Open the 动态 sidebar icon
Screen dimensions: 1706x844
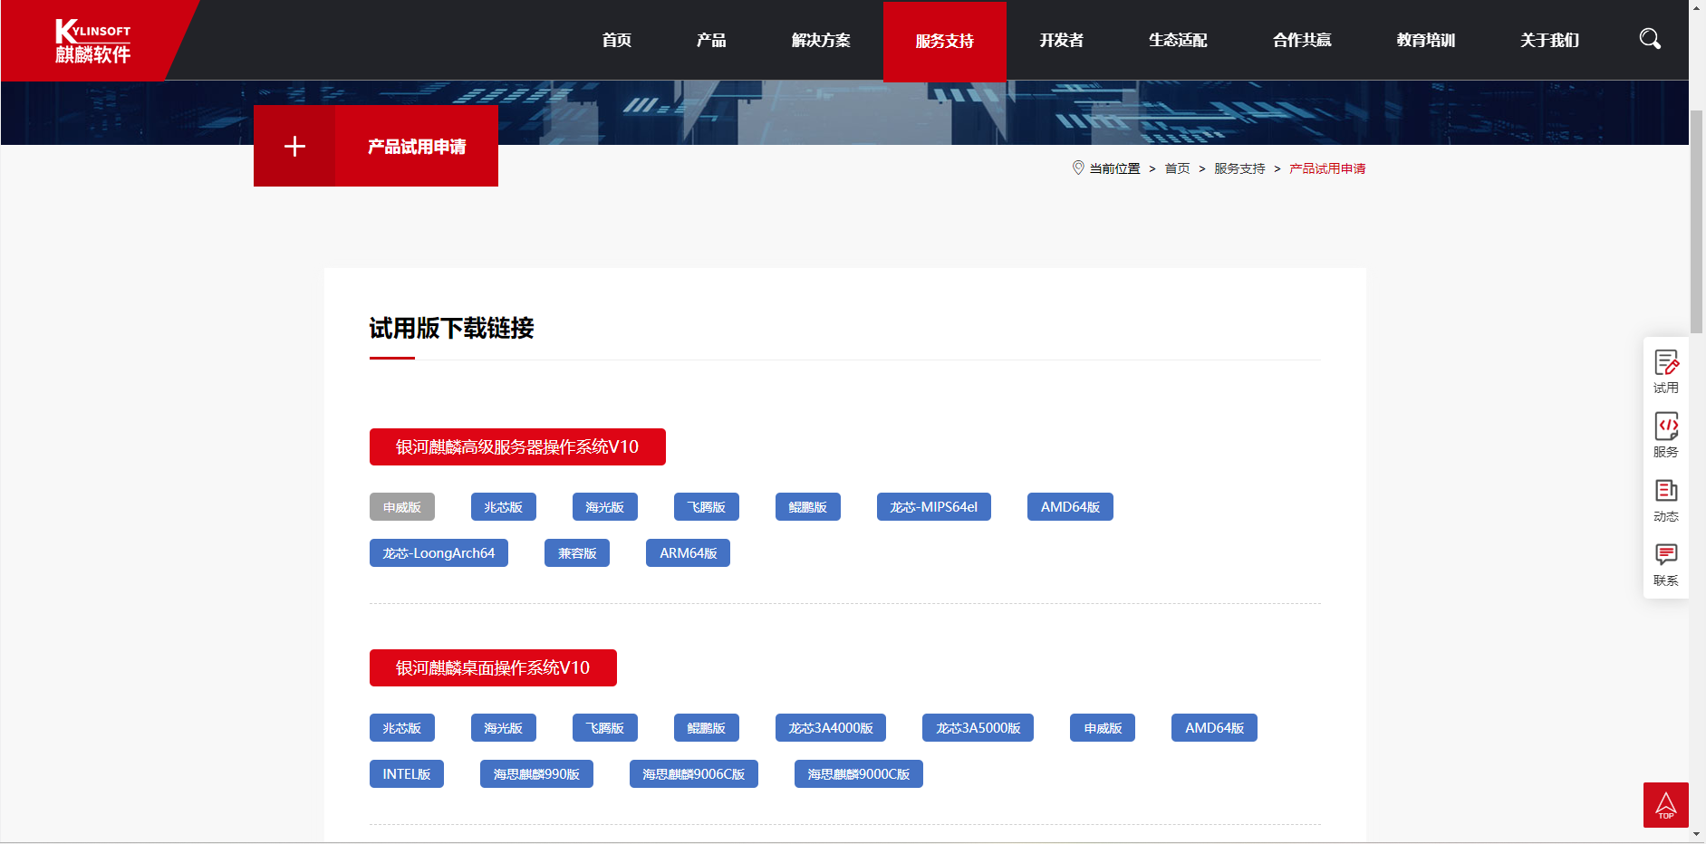pos(1666,500)
